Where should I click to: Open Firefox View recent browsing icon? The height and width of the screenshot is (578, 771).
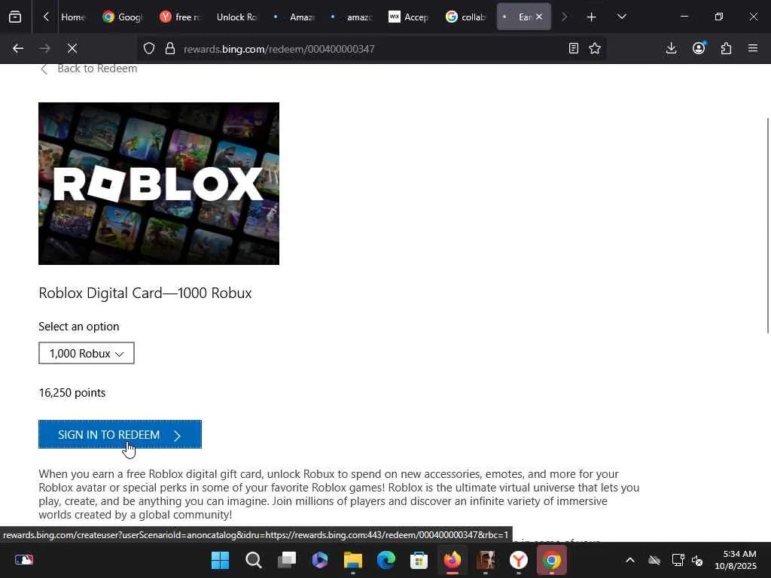[15, 17]
